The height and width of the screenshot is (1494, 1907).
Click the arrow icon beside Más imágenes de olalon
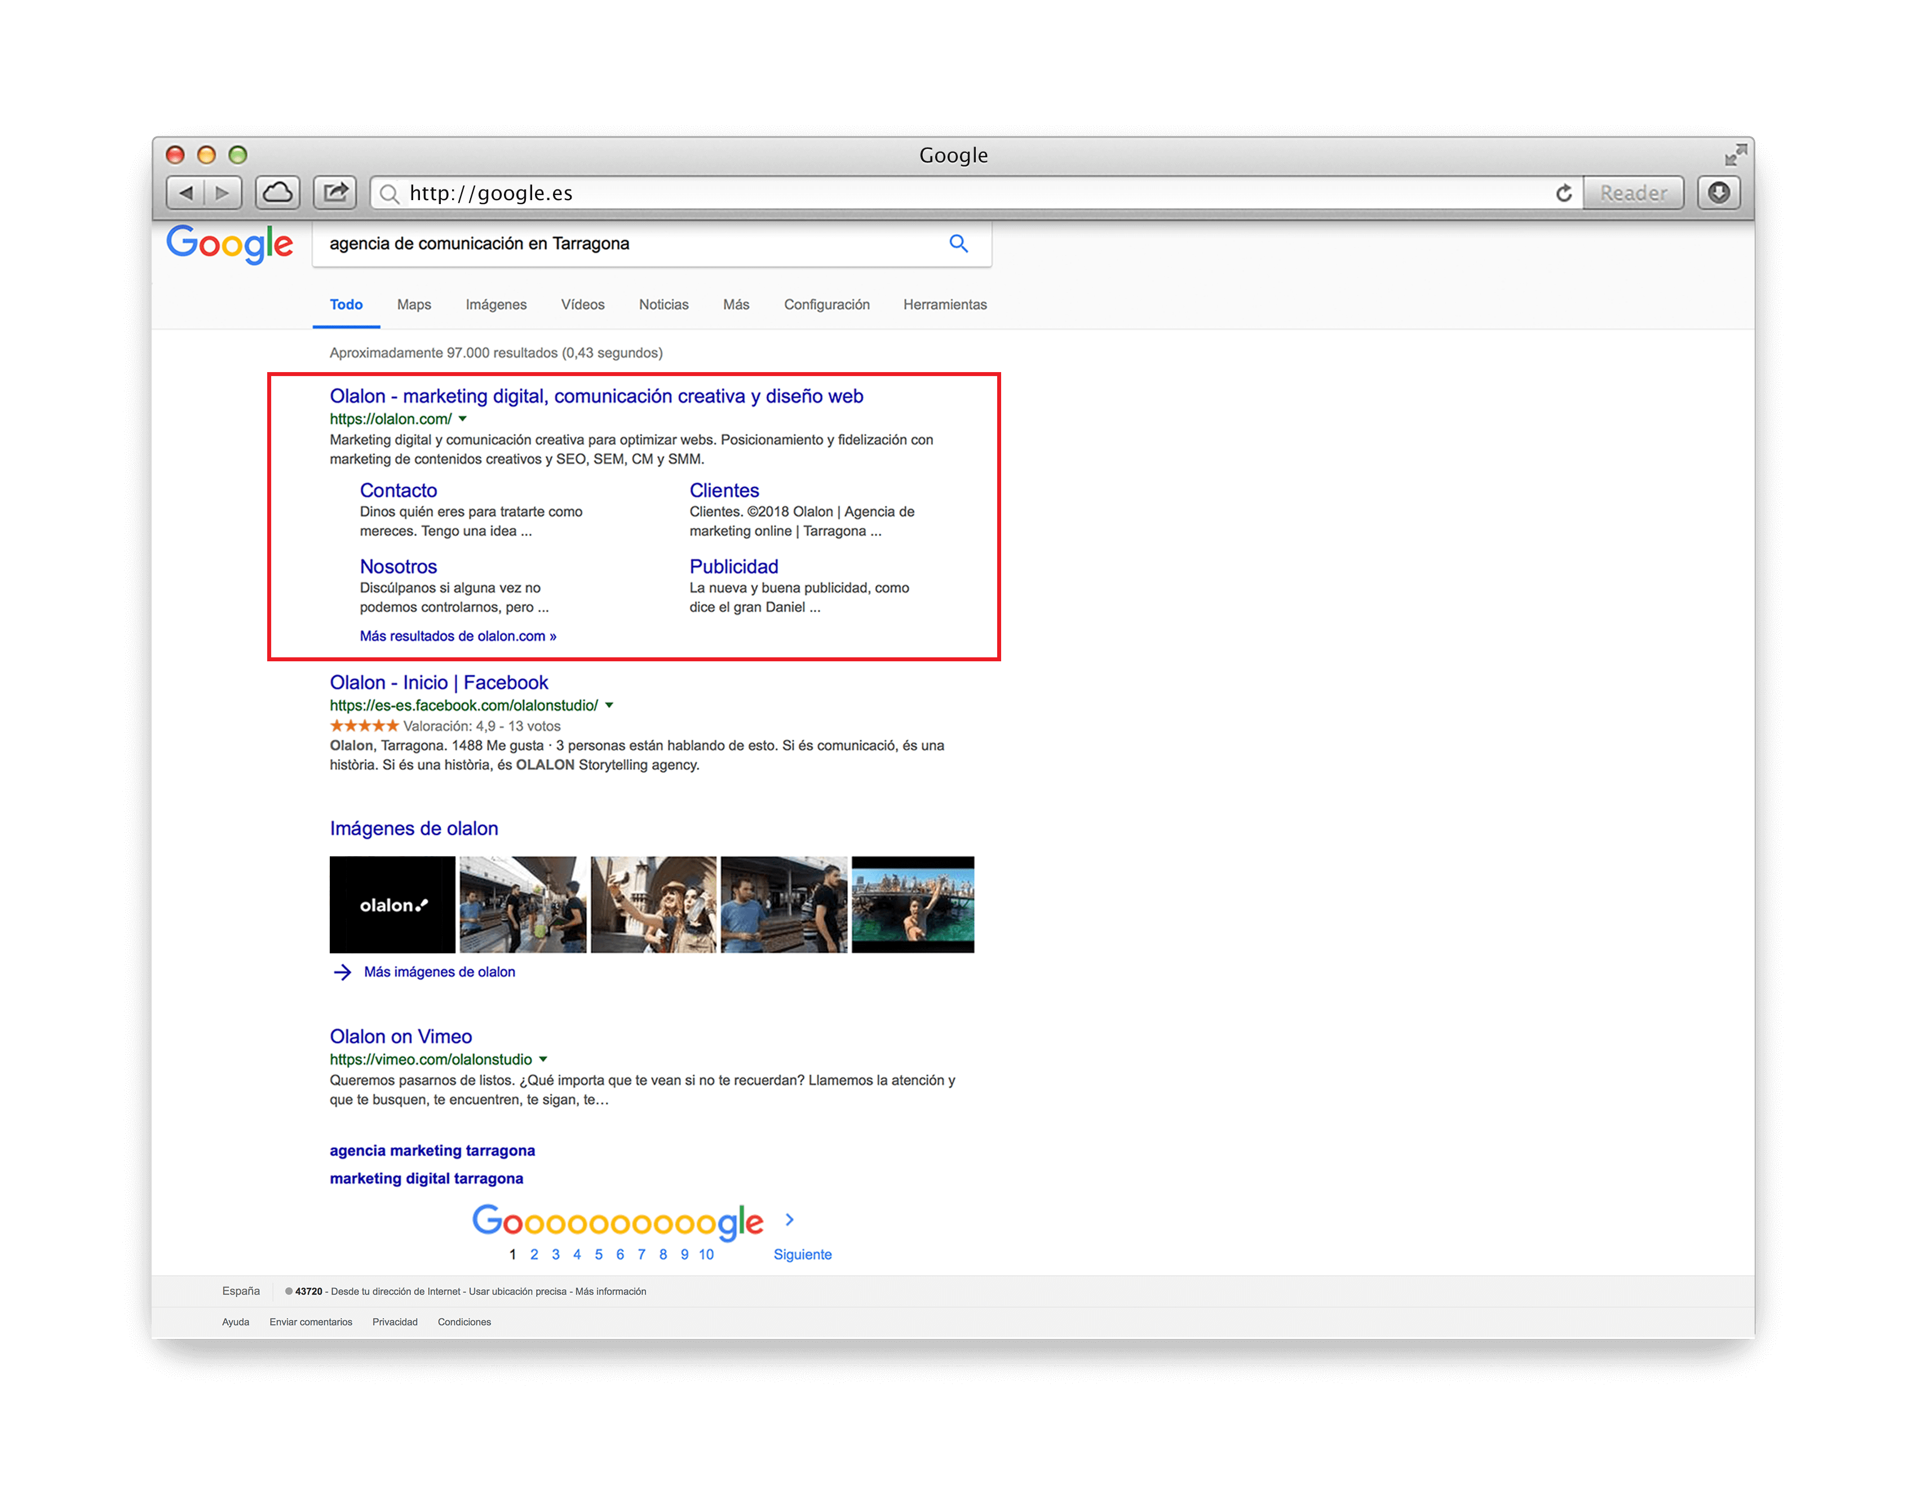coord(342,972)
